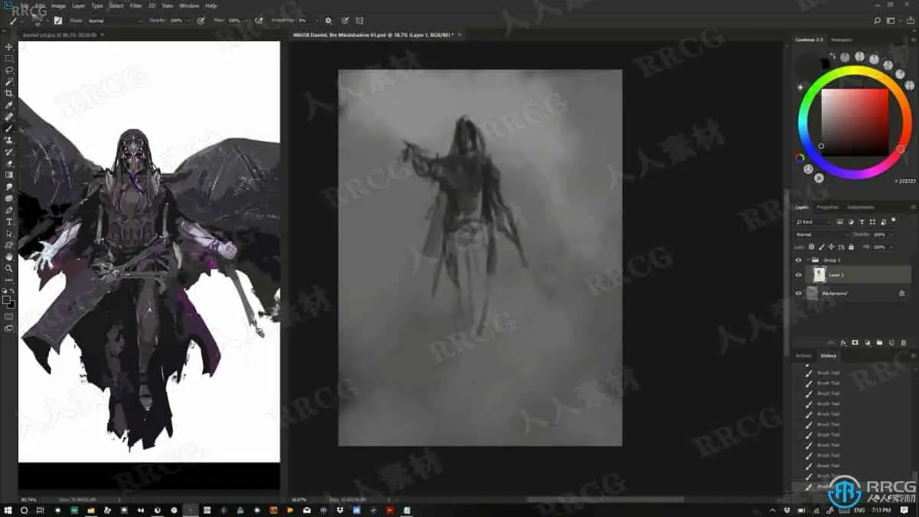This screenshot has height=517, width=919.
Task: Toggle the layer filter on/off switch
Action: (x=894, y=221)
